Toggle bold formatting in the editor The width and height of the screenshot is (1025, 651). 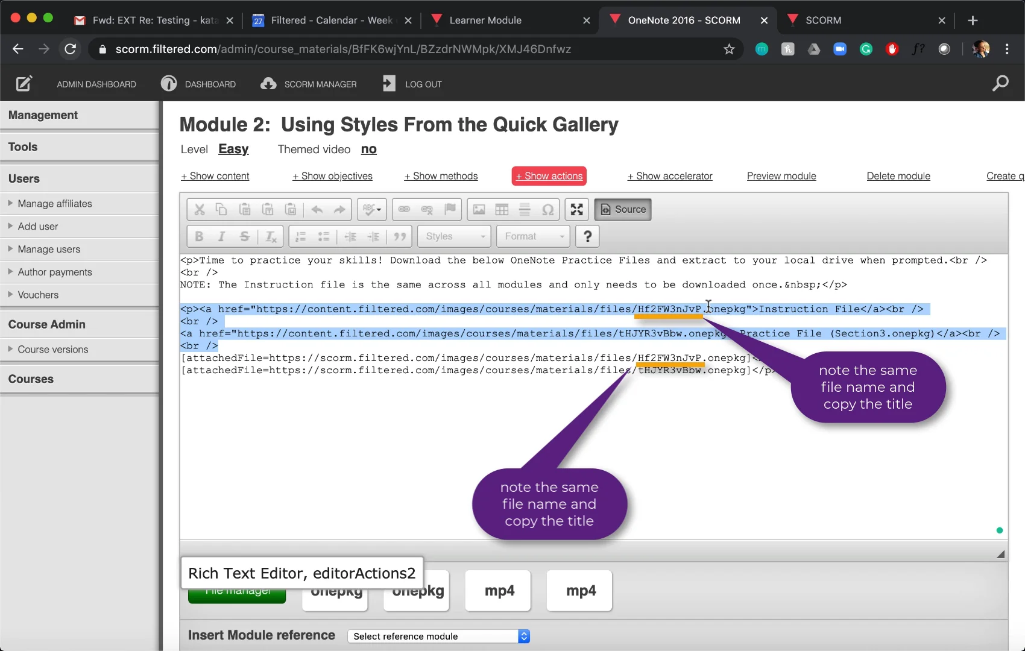[199, 236]
